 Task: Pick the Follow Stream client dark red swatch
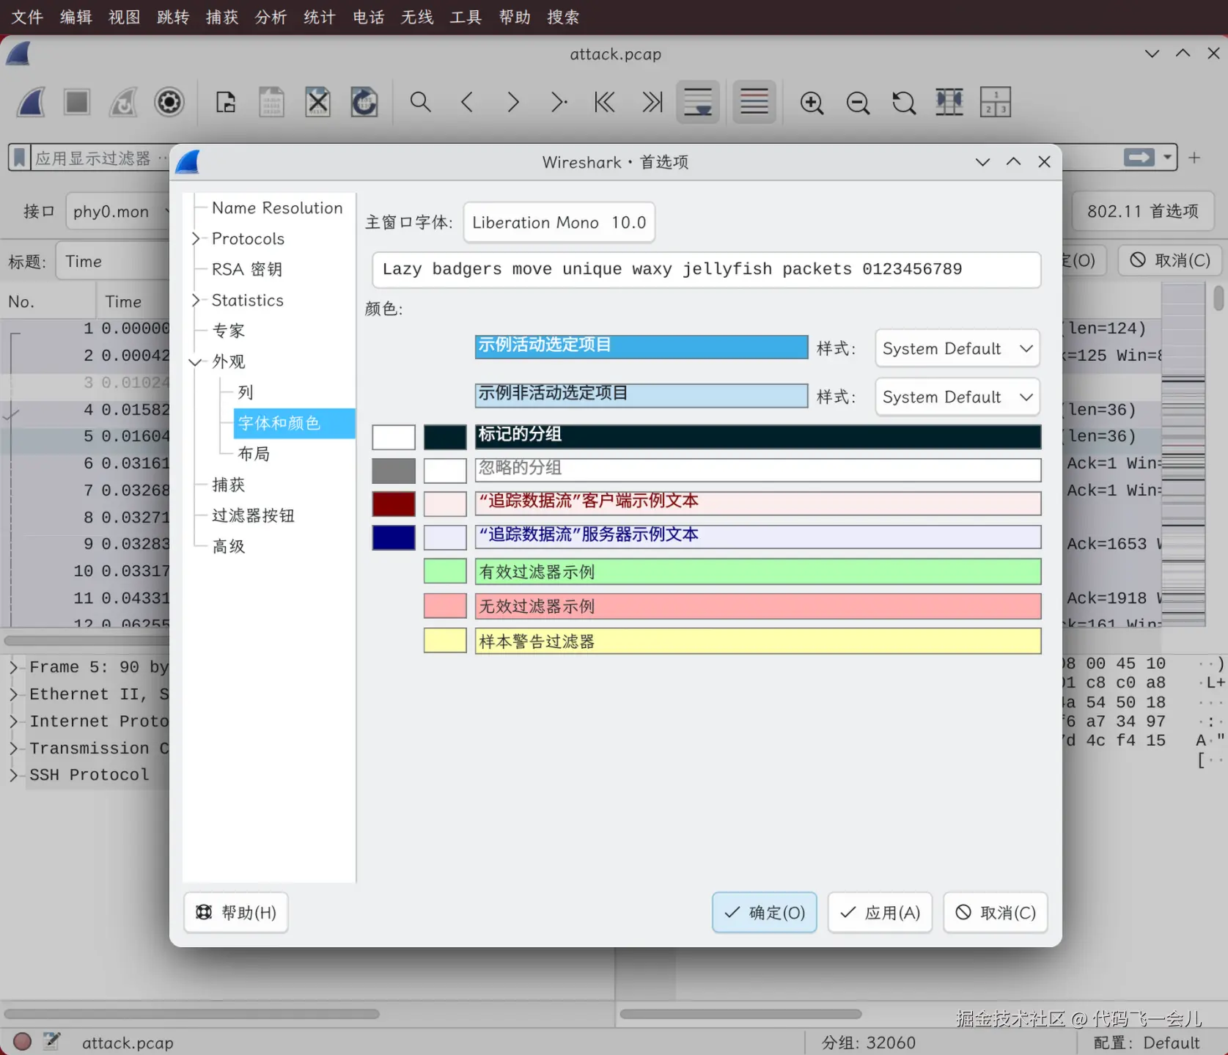pyautogui.click(x=394, y=504)
